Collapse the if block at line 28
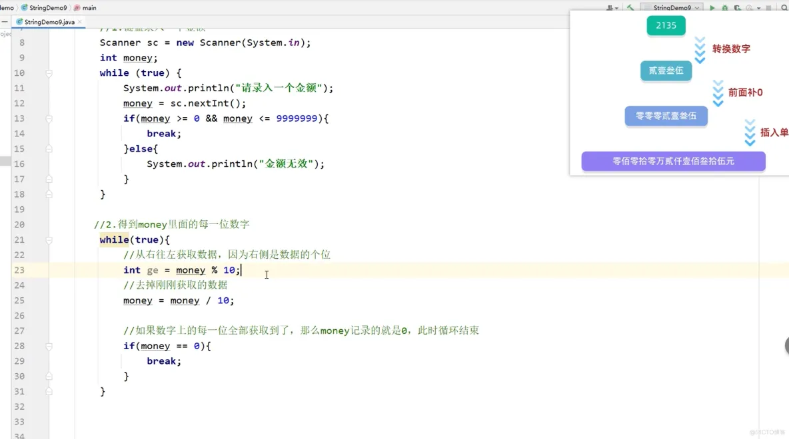 49,346
